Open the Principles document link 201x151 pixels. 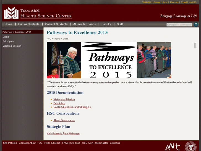click(59, 103)
